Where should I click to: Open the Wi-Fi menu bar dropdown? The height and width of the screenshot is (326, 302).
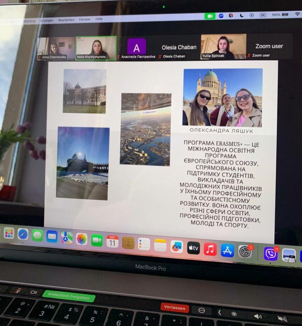point(298,14)
